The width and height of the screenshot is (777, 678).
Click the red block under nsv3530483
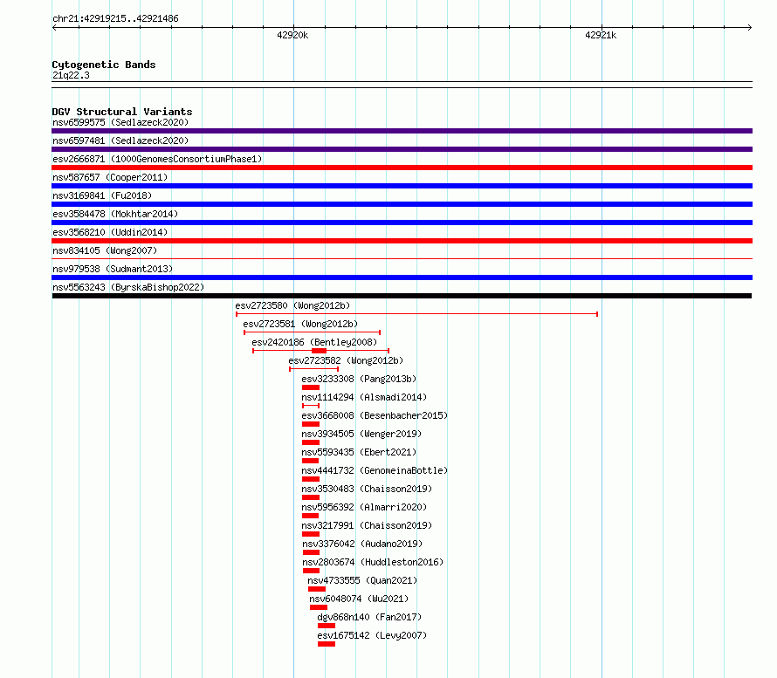click(311, 497)
